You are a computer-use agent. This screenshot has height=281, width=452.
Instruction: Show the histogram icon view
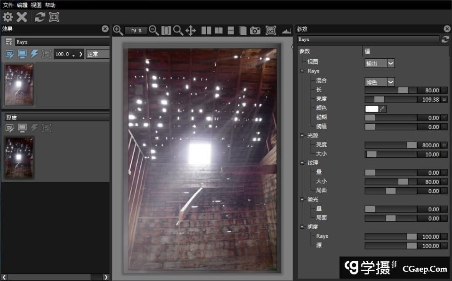click(286, 31)
